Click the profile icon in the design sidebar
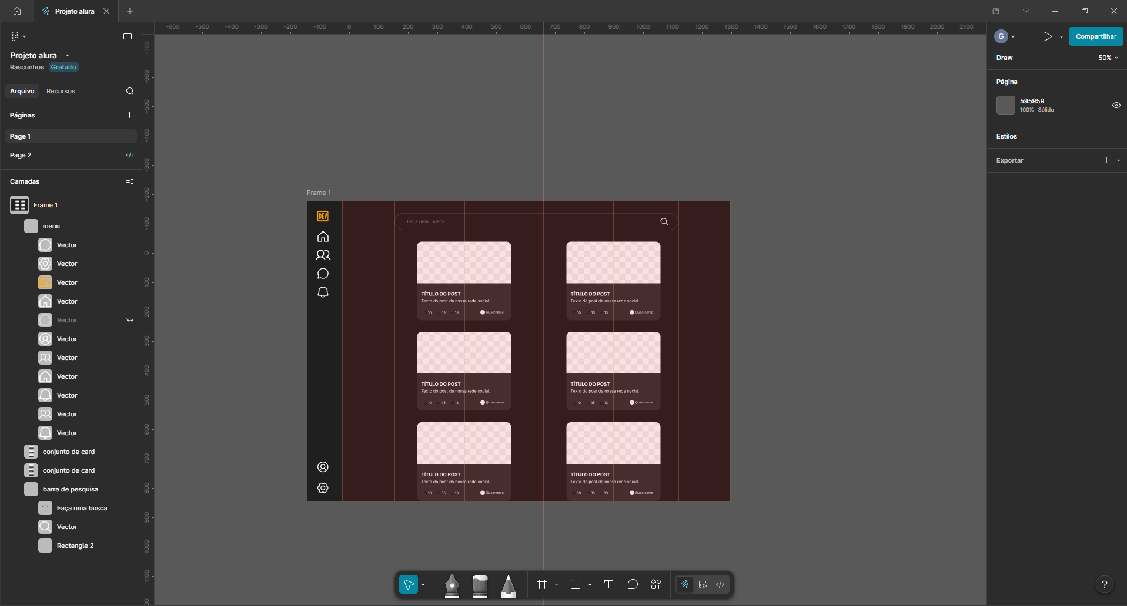Viewport: 1127px width, 606px height. click(x=323, y=467)
